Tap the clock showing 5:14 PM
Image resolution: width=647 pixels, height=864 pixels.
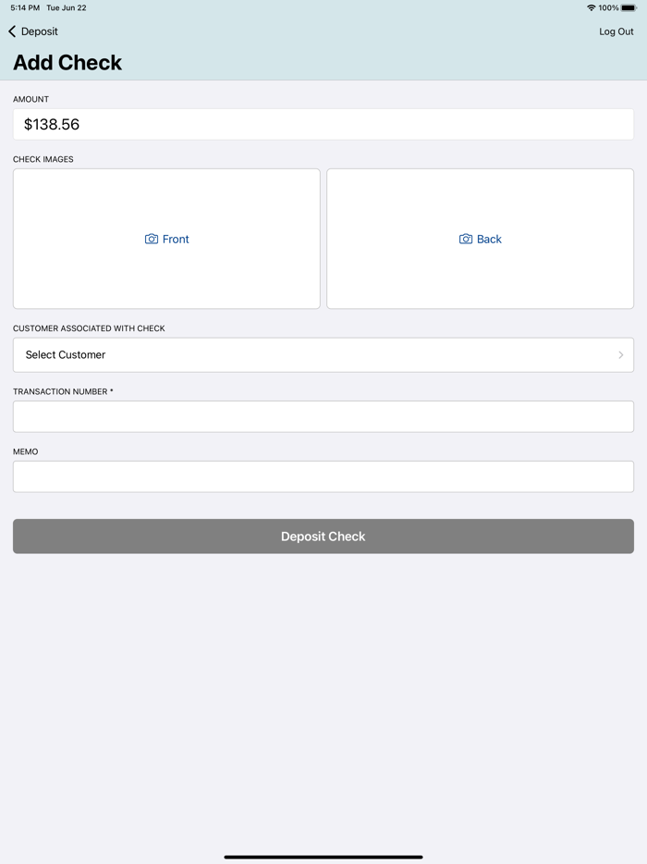pyautogui.click(x=22, y=7)
